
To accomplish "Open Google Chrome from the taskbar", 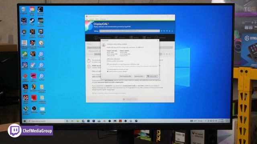I will (83, 121).
